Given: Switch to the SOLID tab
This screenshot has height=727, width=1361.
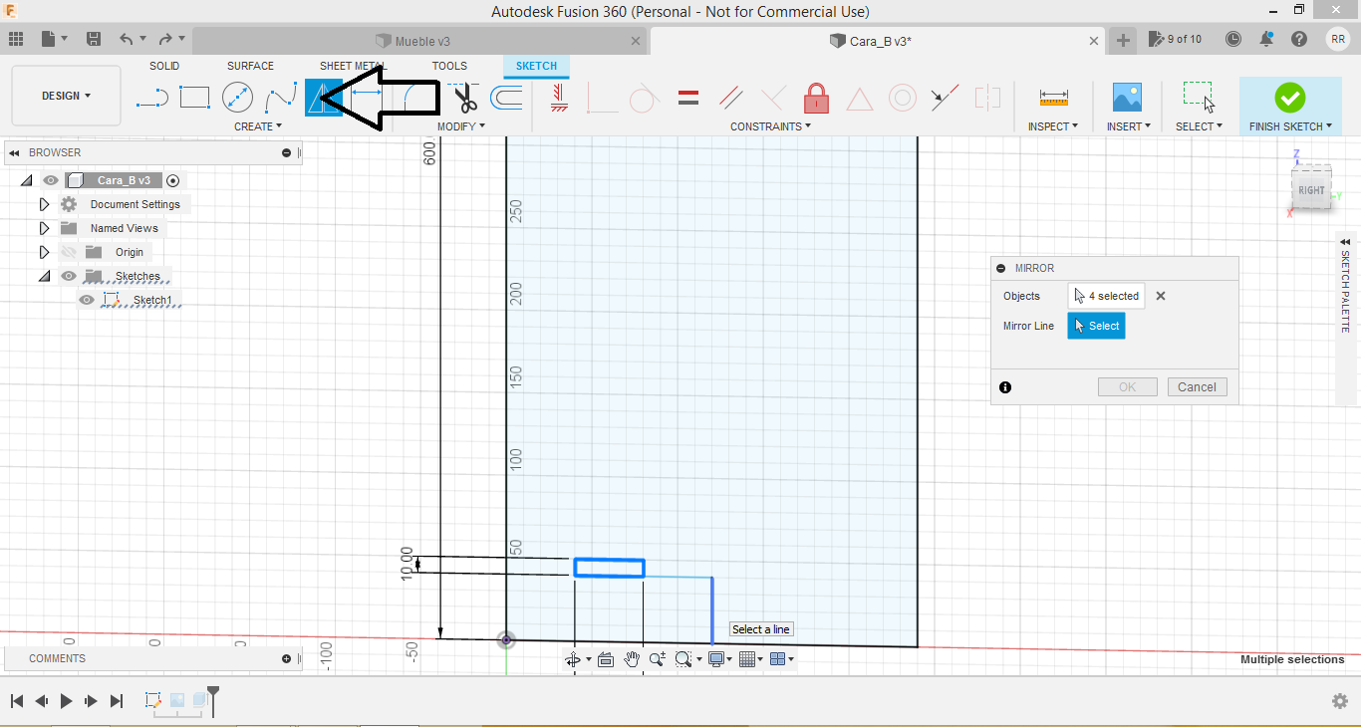Looking at the screenshot, I should pyautogui.click(x=164, y=66).
